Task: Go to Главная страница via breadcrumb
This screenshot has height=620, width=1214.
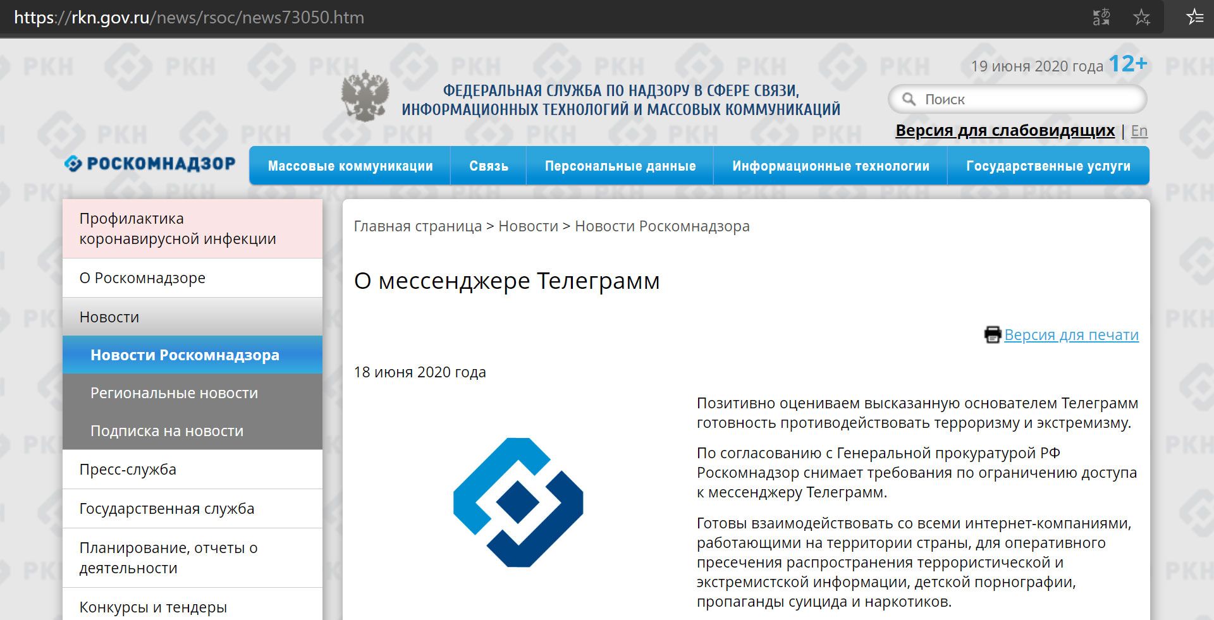Action: pyautogui.click(x=416, y=226)
